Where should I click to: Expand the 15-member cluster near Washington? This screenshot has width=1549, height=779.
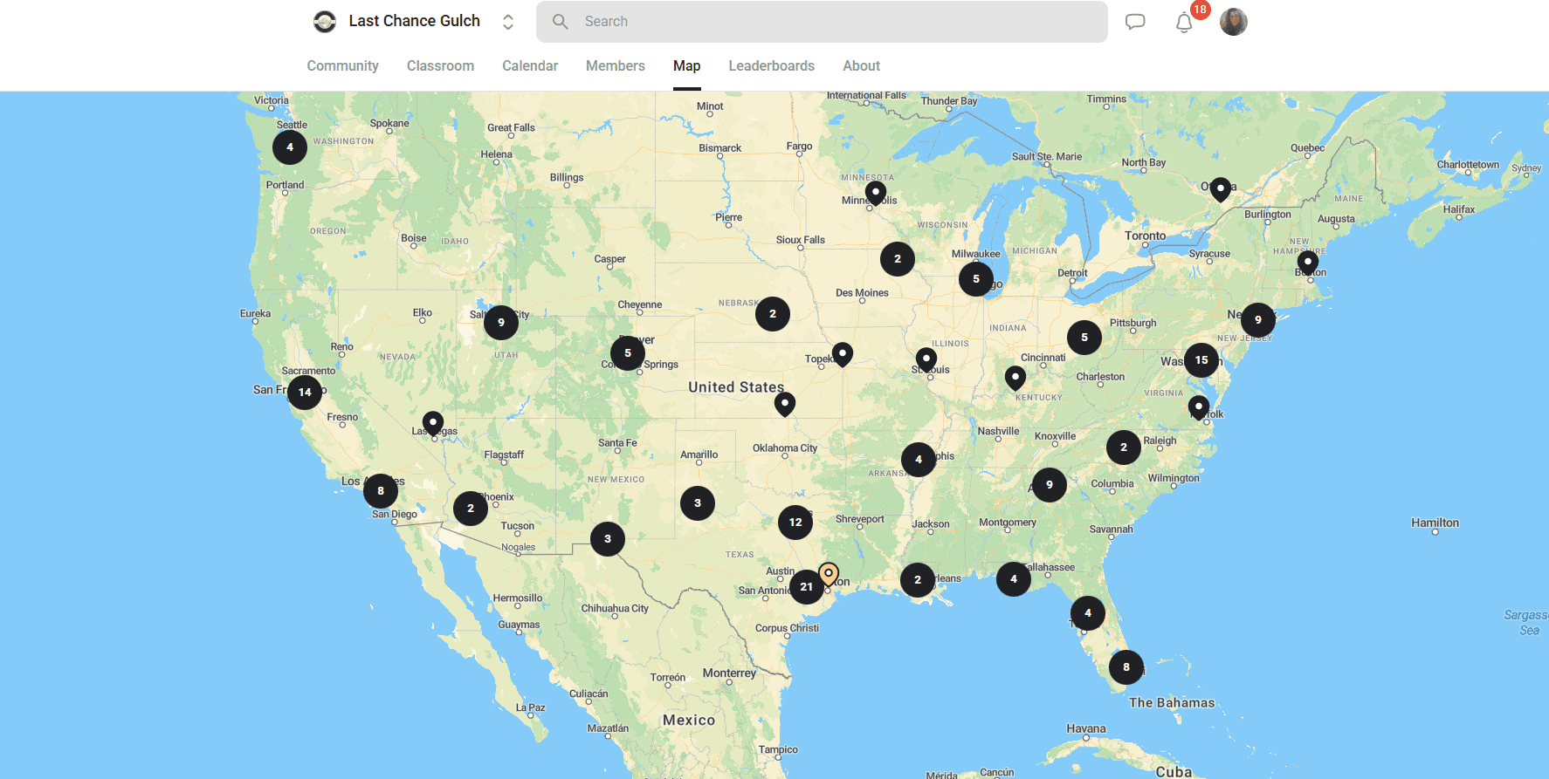[1201, 360]
